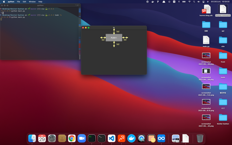Open the battery status menu

point(184,2)
